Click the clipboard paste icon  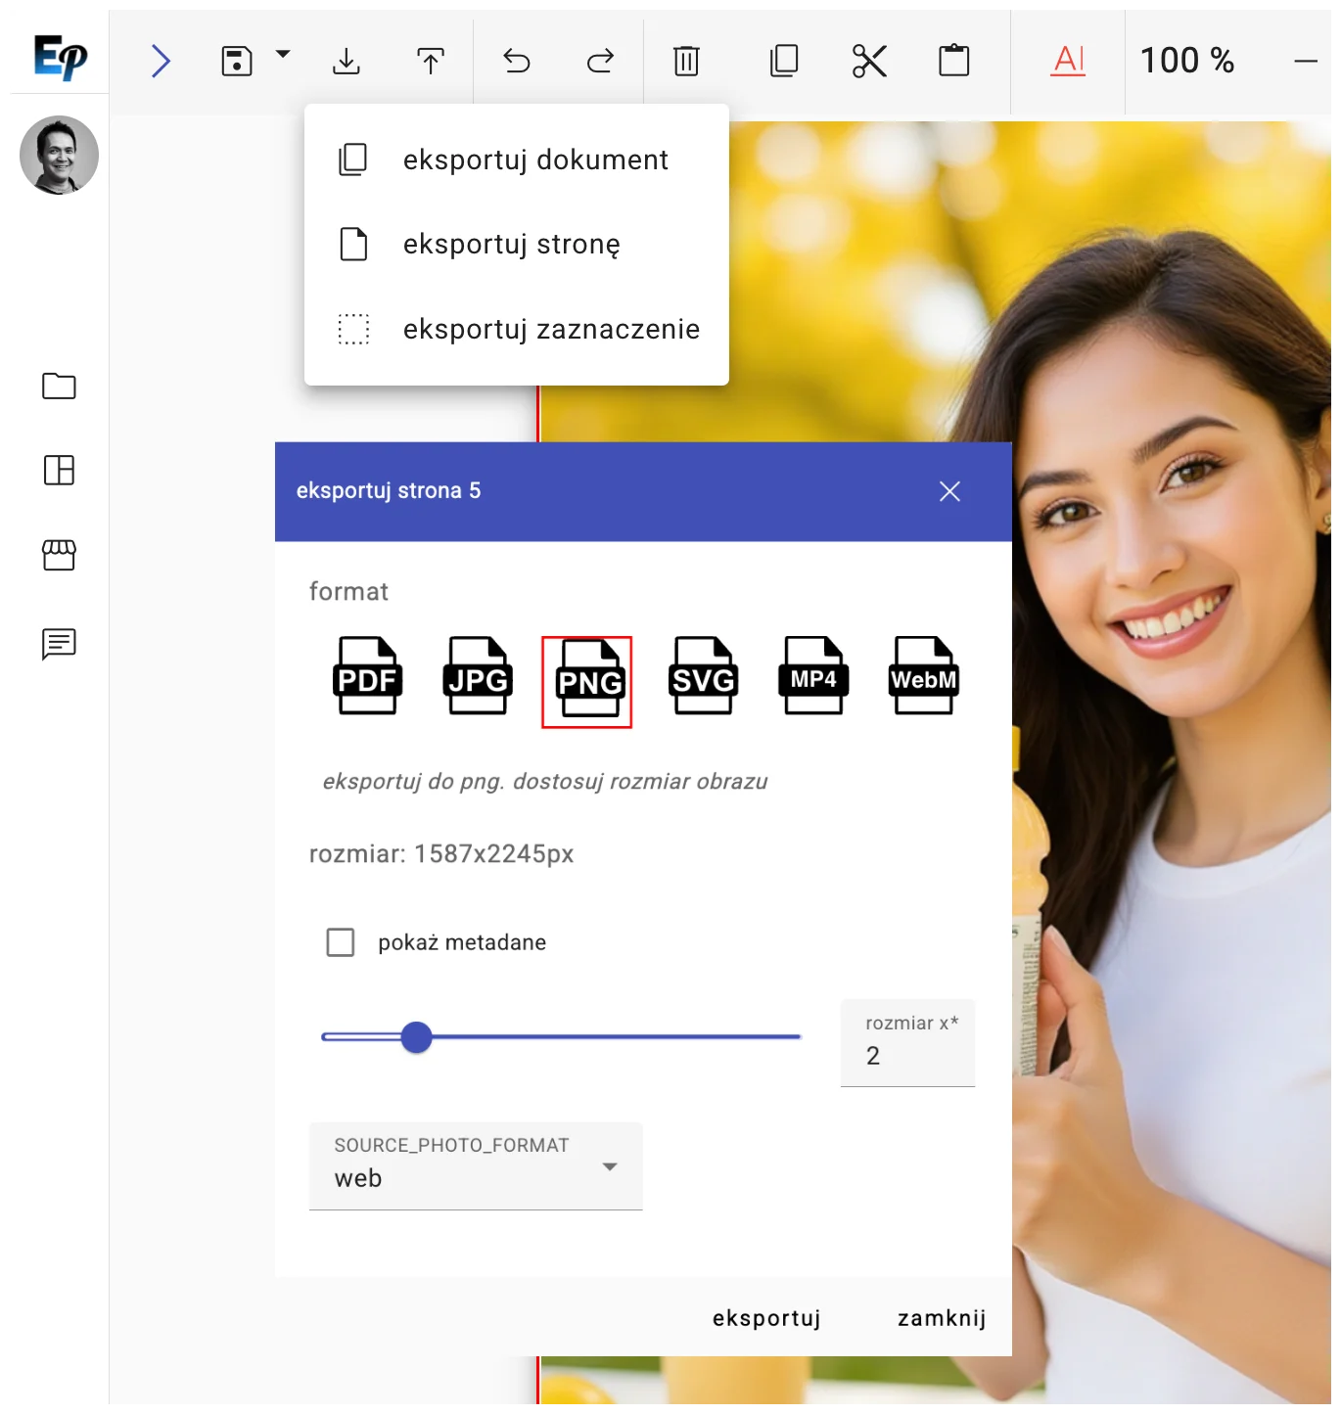click(953, 61)
